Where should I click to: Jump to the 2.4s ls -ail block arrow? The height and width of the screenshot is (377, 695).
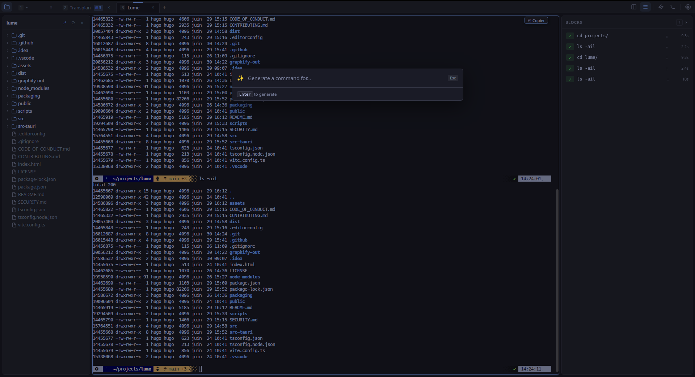(667, 68)
